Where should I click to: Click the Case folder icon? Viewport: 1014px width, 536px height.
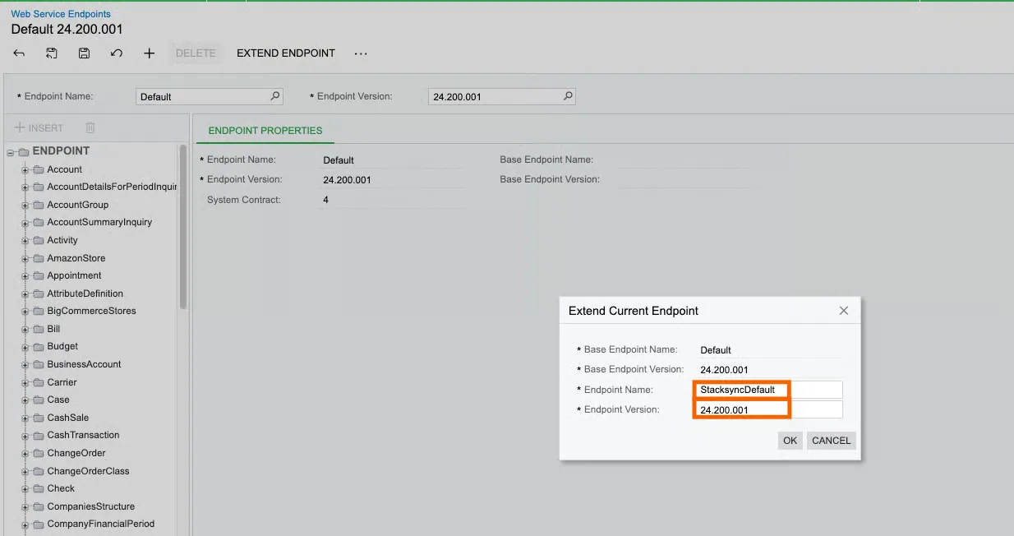[x=38, y=400]
